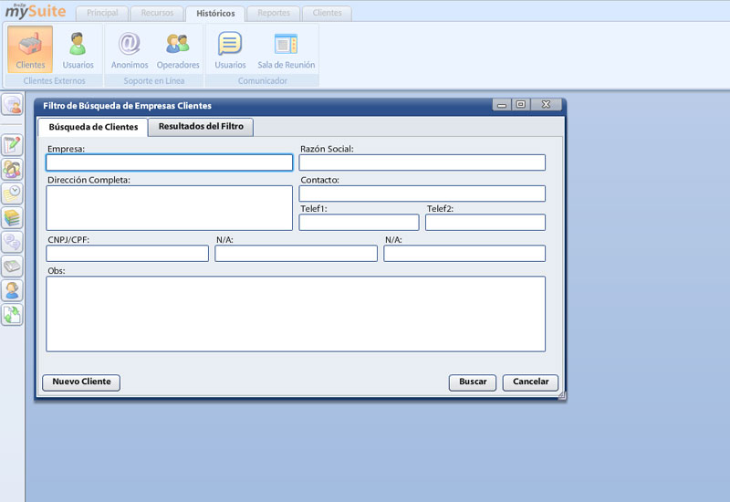Click the Nuevo Cliente button
730x502 pixels.
(81, 382)
